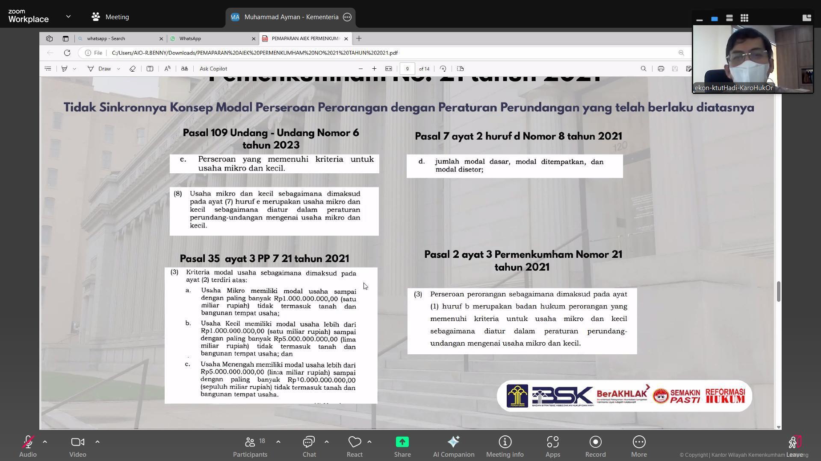Open the Translate tool icon
The height and width of the screenshot is (461, 821).
[x=184, y=69]
